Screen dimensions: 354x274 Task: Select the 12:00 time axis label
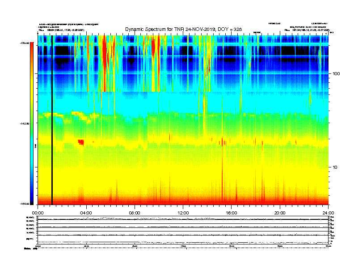point(183,213)
